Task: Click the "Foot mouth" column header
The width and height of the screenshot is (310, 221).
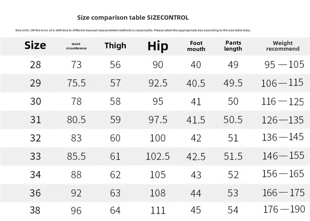Action: coord(196,46)
